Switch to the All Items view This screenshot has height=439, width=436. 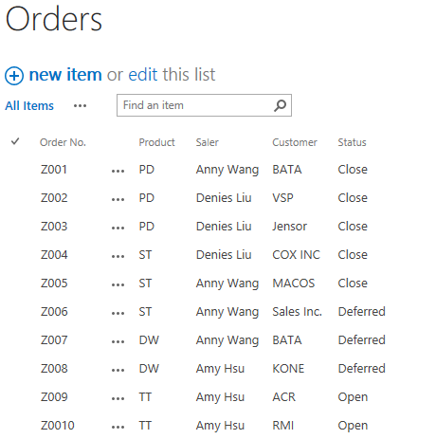[x=29, y=105]
